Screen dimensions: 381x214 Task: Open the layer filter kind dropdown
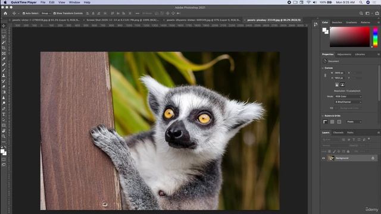332,140
